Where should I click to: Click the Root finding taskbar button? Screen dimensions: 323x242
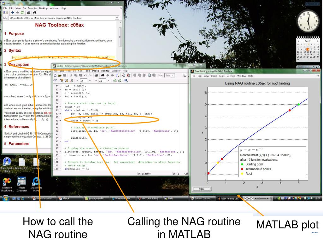[228, 199]
